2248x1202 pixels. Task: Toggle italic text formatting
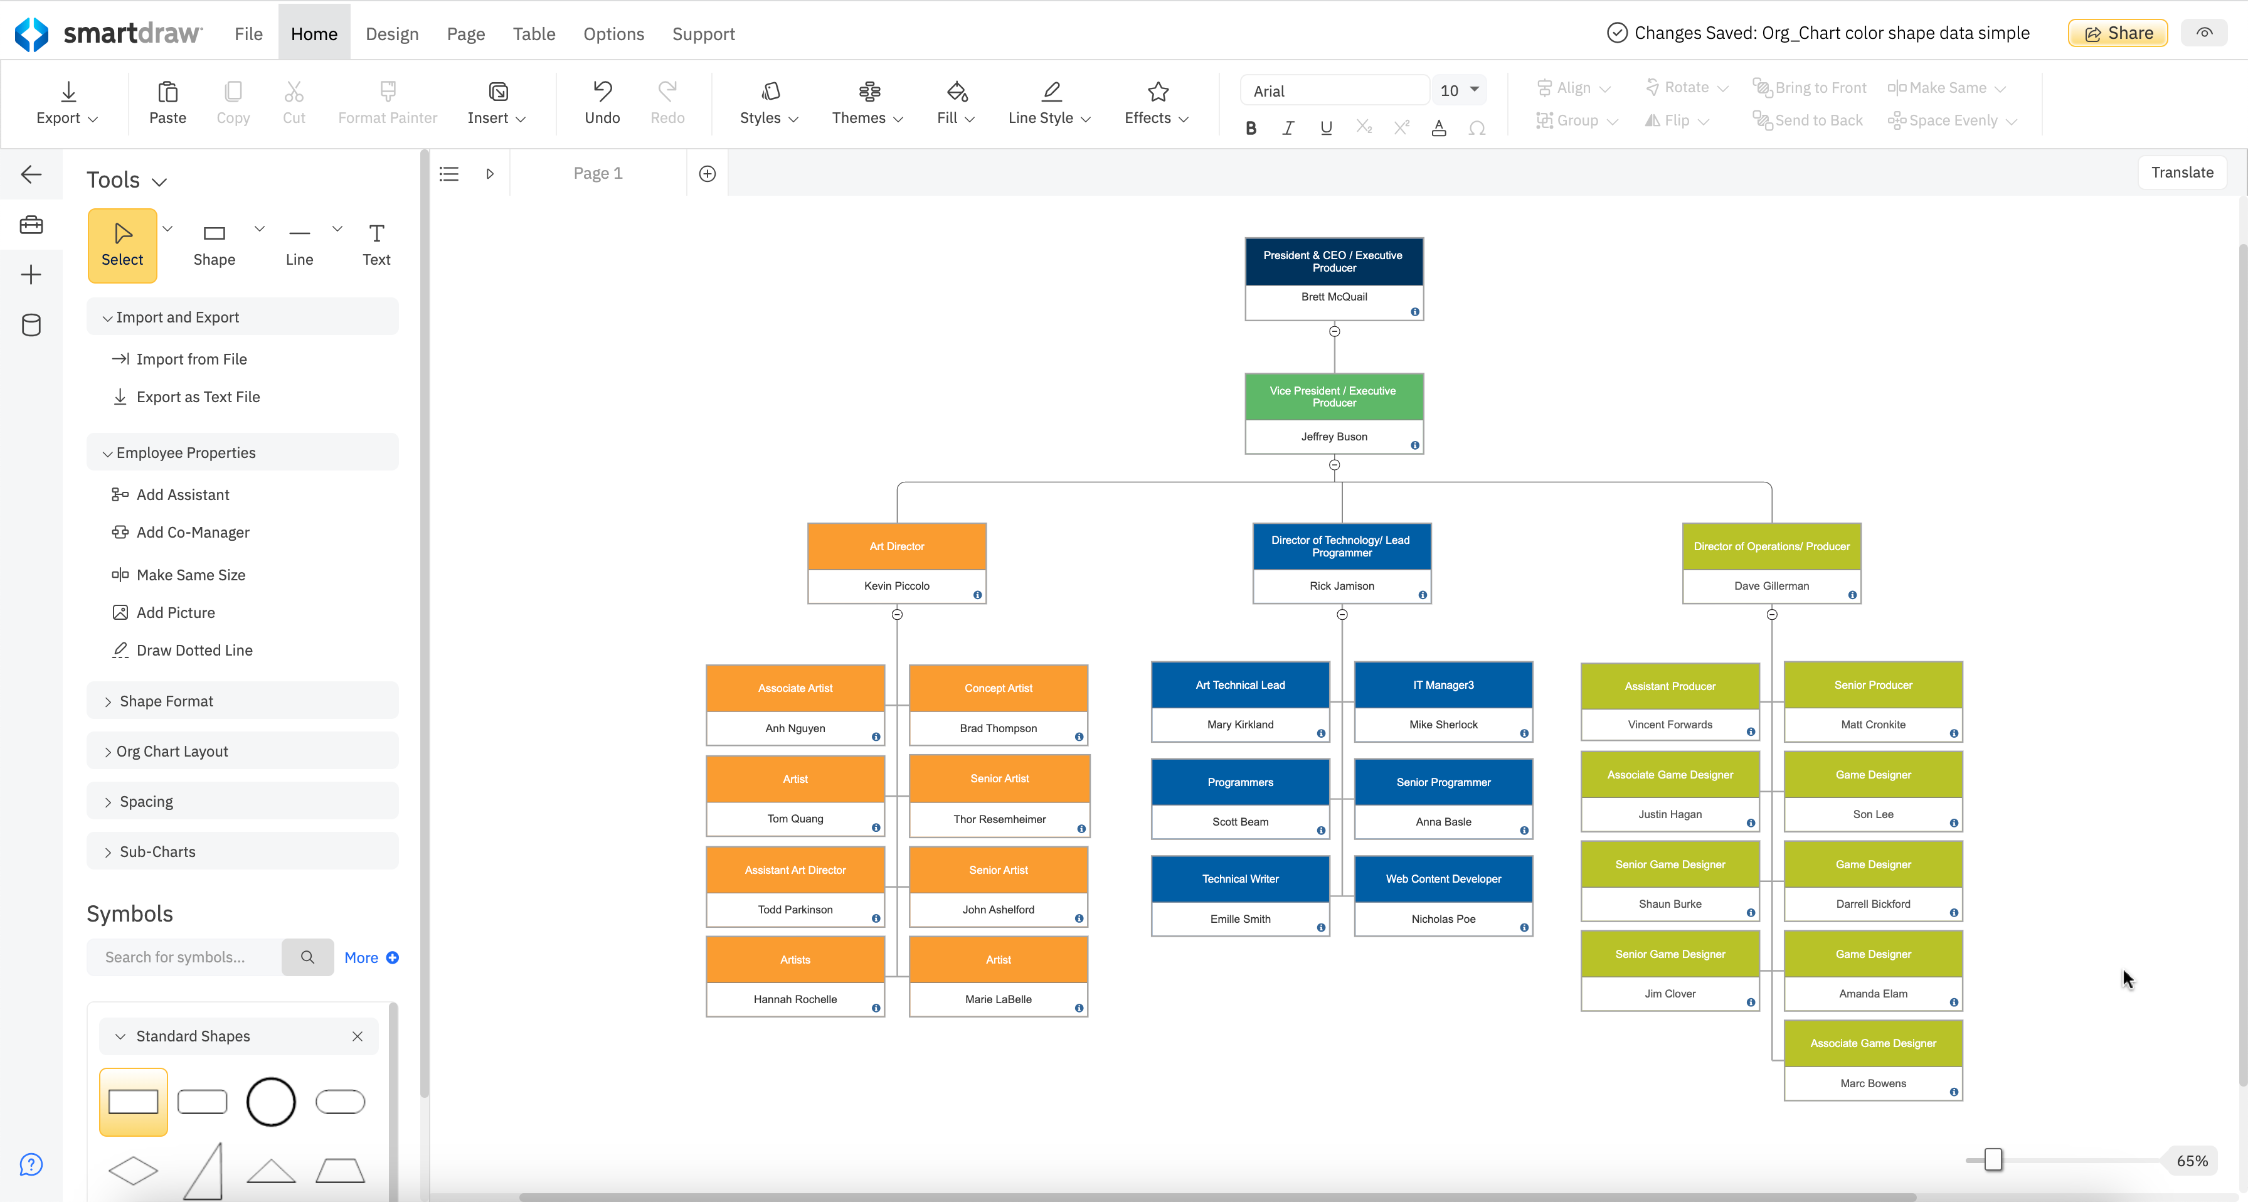(x=1288, y=127)
